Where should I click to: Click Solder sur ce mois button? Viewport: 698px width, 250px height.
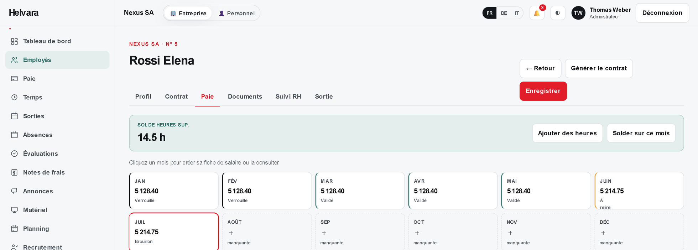coord(641,133)
